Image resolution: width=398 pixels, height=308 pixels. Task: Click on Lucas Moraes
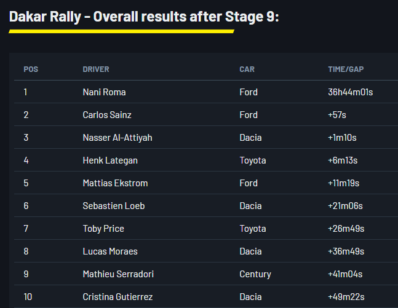click(x=110, y=251)
